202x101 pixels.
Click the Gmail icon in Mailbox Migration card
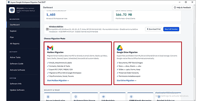(50, 48)
